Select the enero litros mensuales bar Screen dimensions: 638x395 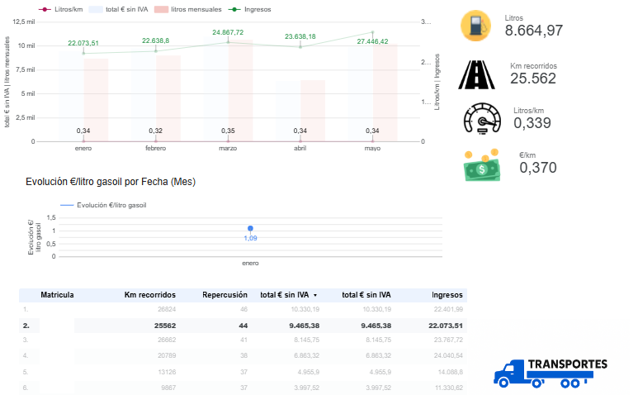click(x=96, y=100)
